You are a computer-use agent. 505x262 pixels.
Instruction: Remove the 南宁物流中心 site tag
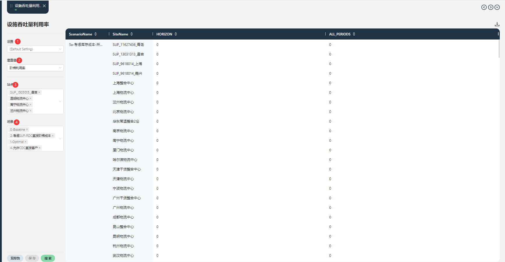click(x=31, y=105)
